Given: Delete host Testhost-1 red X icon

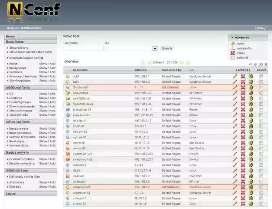Looking at the screenshot, I should (x=243, y=165).
